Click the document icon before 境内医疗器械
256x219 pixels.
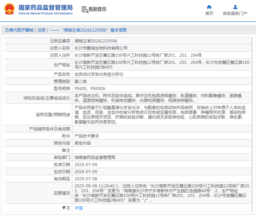7,30
